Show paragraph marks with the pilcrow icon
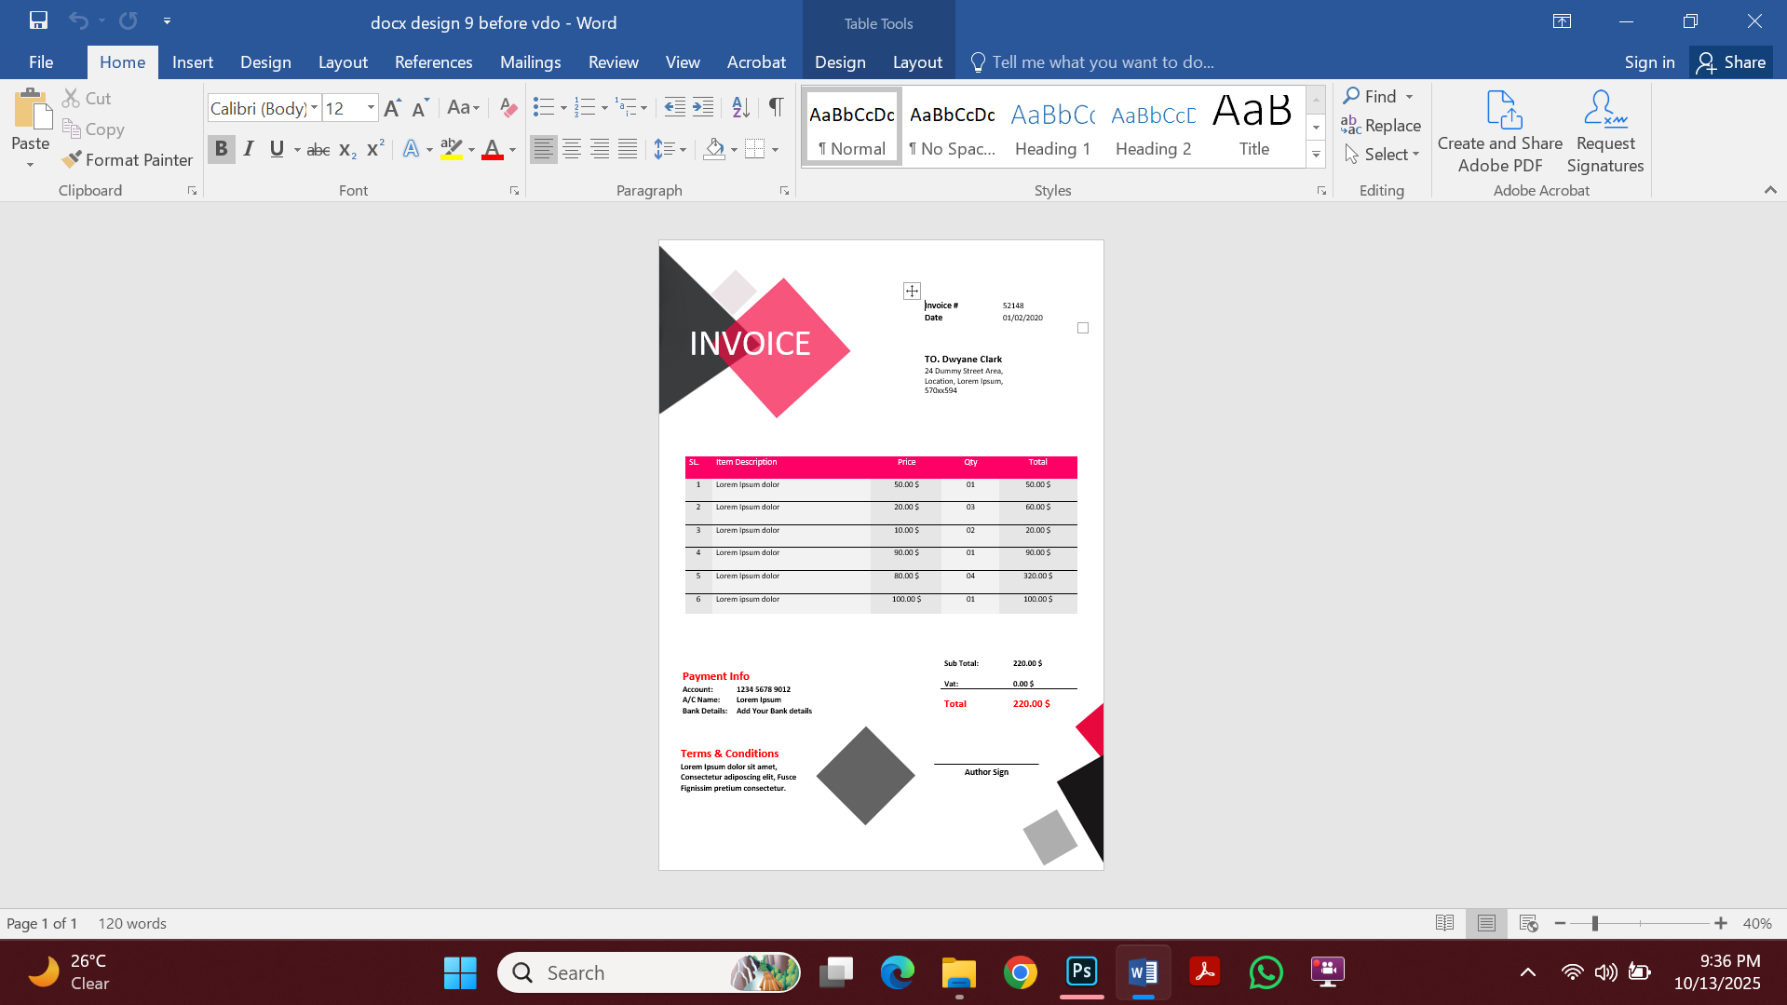This screenshot has width=1787, height=1005. click(x=776, y=107)
